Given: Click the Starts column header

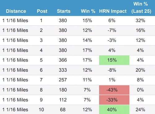Looking at the screenshot, I should click(64, 11).
